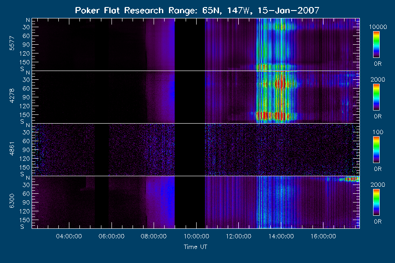Image resolution: width=395 pixels, height=263 pixels.
Task: Click the 150 tick label of the 4861 panel
Action: click(25, 167)
